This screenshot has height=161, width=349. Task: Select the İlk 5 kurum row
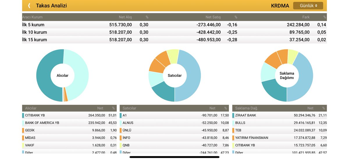point(174,25)
